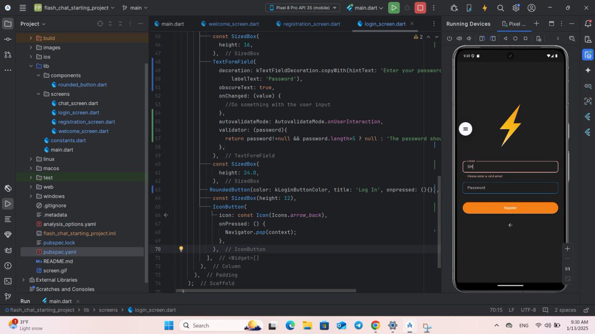Screen dimensions: 595x334
Task: Click emulator volume up icon
Action: [459, 38]
